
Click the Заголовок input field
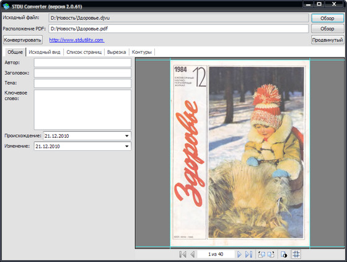[x=82, y=73]
